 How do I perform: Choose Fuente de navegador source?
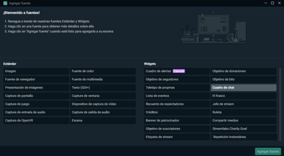[36, 80]
